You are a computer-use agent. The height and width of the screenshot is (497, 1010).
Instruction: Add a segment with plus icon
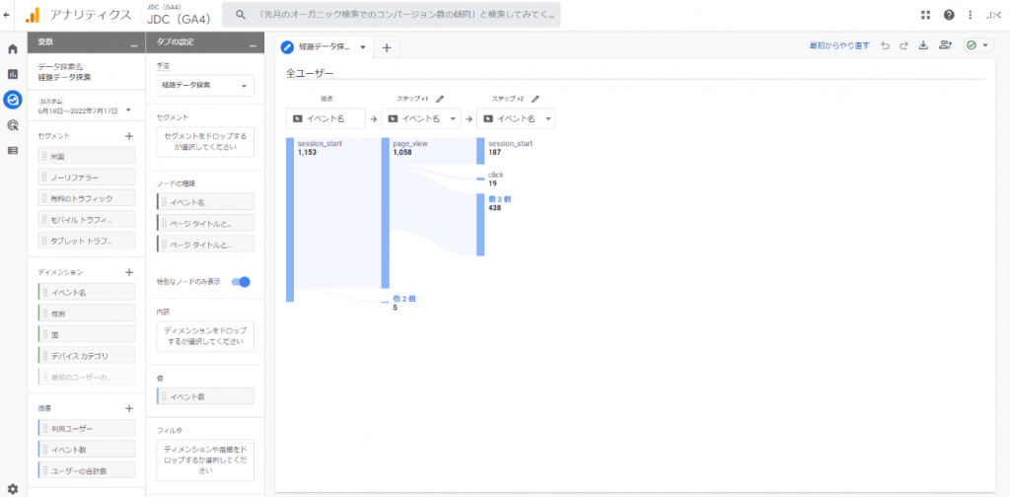pos(129,136)
